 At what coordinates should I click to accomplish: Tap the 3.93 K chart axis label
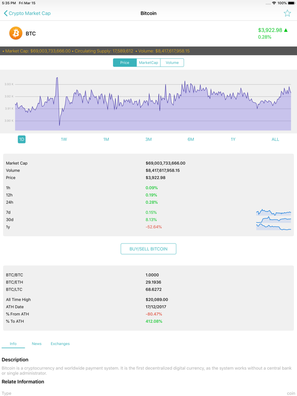tap(9, 84)
